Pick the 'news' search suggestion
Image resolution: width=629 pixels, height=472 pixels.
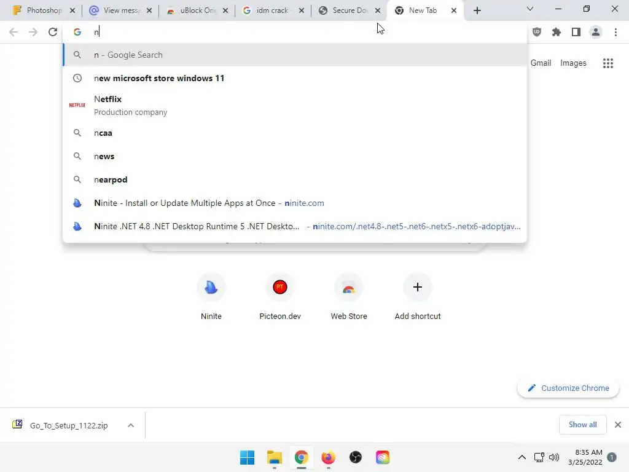[295, 156]
